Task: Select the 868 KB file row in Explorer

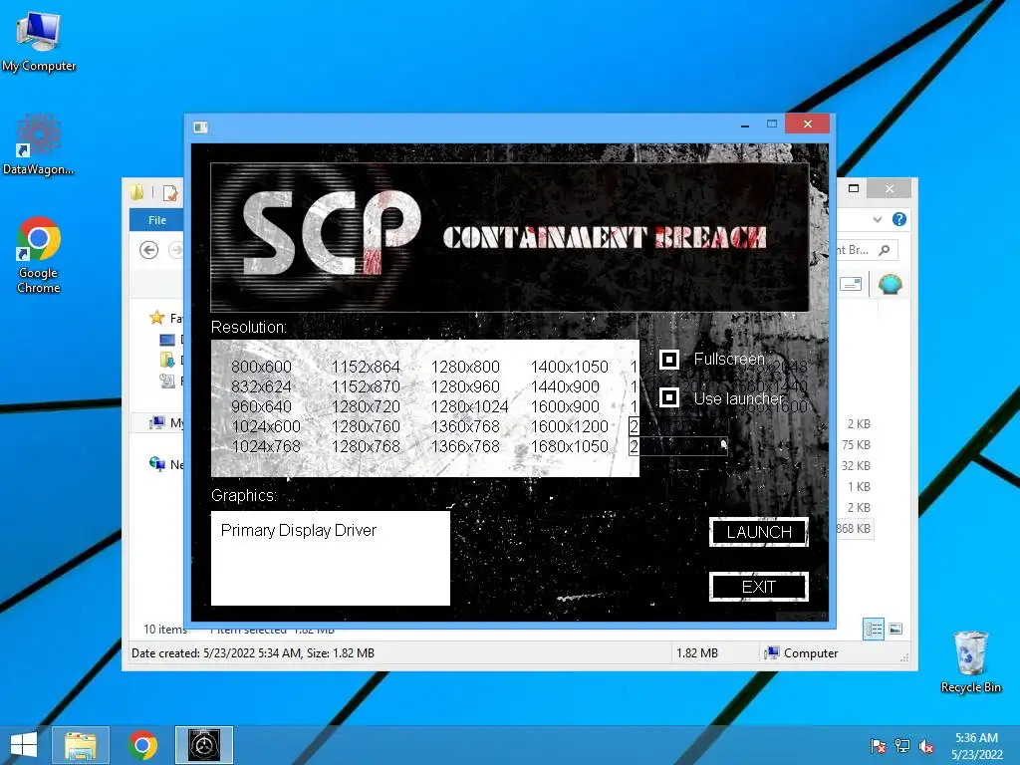Action: coord(853,529)
